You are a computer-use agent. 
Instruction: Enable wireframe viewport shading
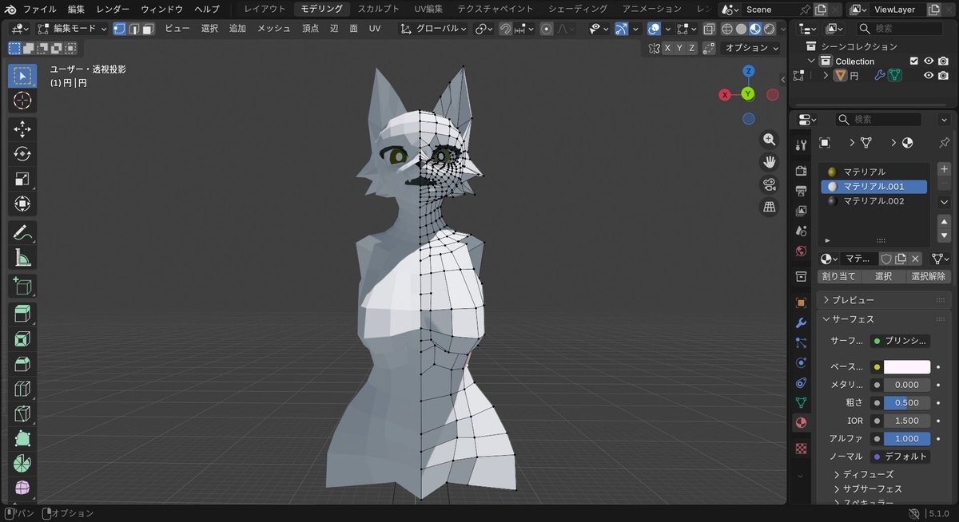point(726,29)
